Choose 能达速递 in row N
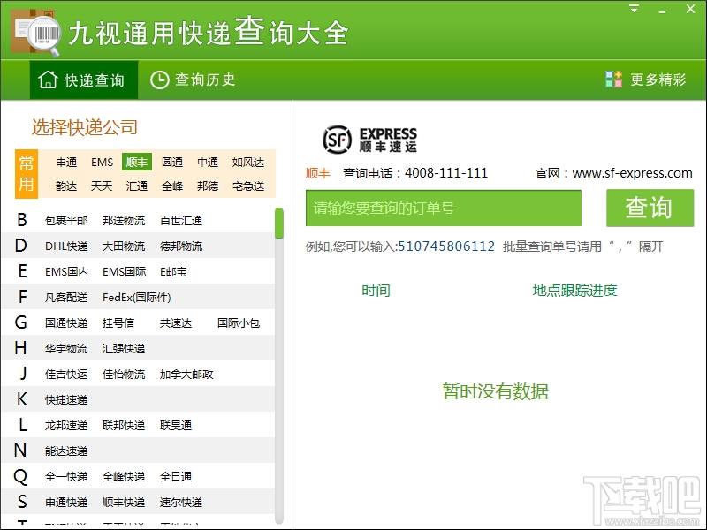 pyautogui.click(x=66, y=450)
